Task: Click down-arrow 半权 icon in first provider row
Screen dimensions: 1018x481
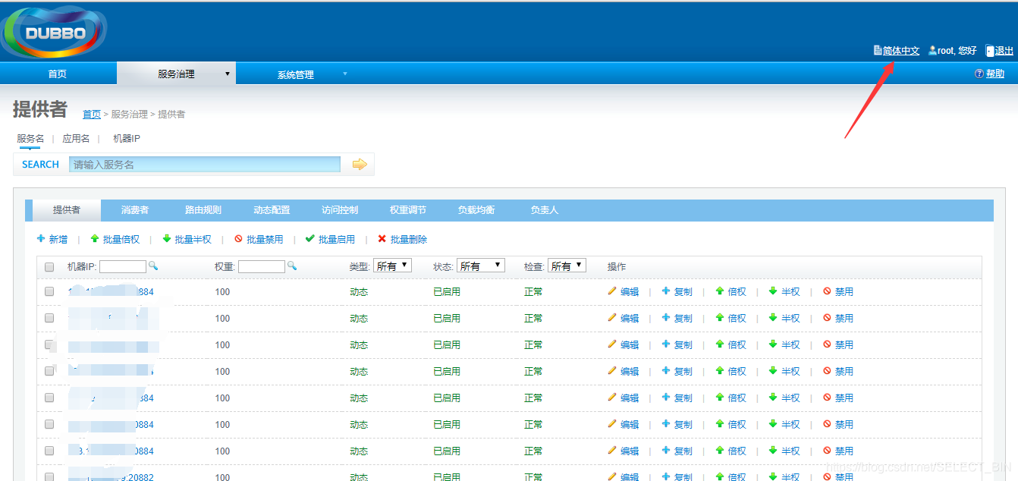Action: coord(773,291)
